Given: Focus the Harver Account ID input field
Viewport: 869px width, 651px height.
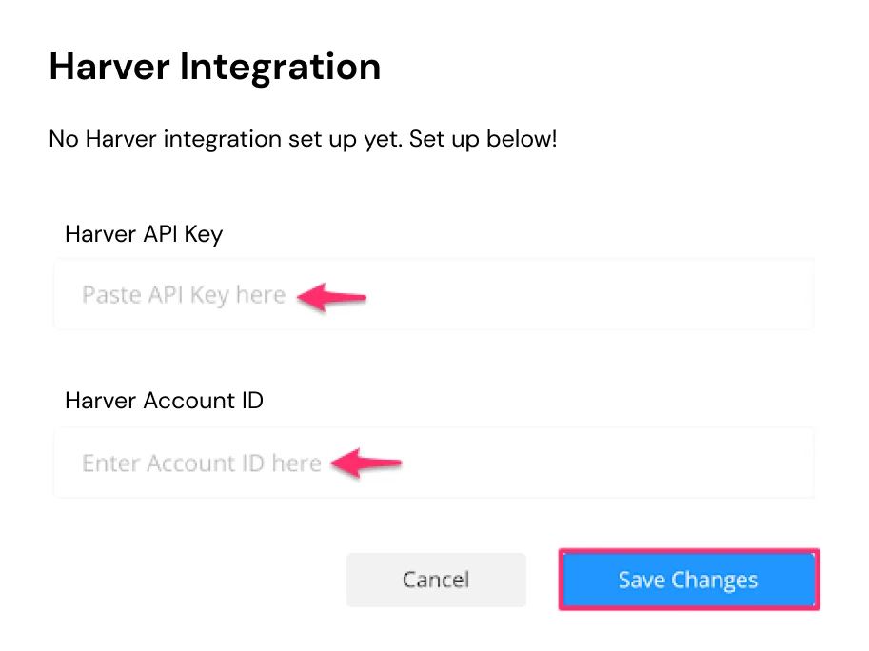Looking at the screenshot, I should [433, 463].
